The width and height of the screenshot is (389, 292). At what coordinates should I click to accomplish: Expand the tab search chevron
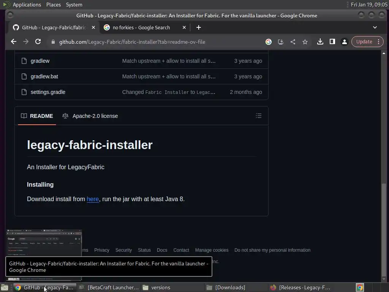click(375, 27)
